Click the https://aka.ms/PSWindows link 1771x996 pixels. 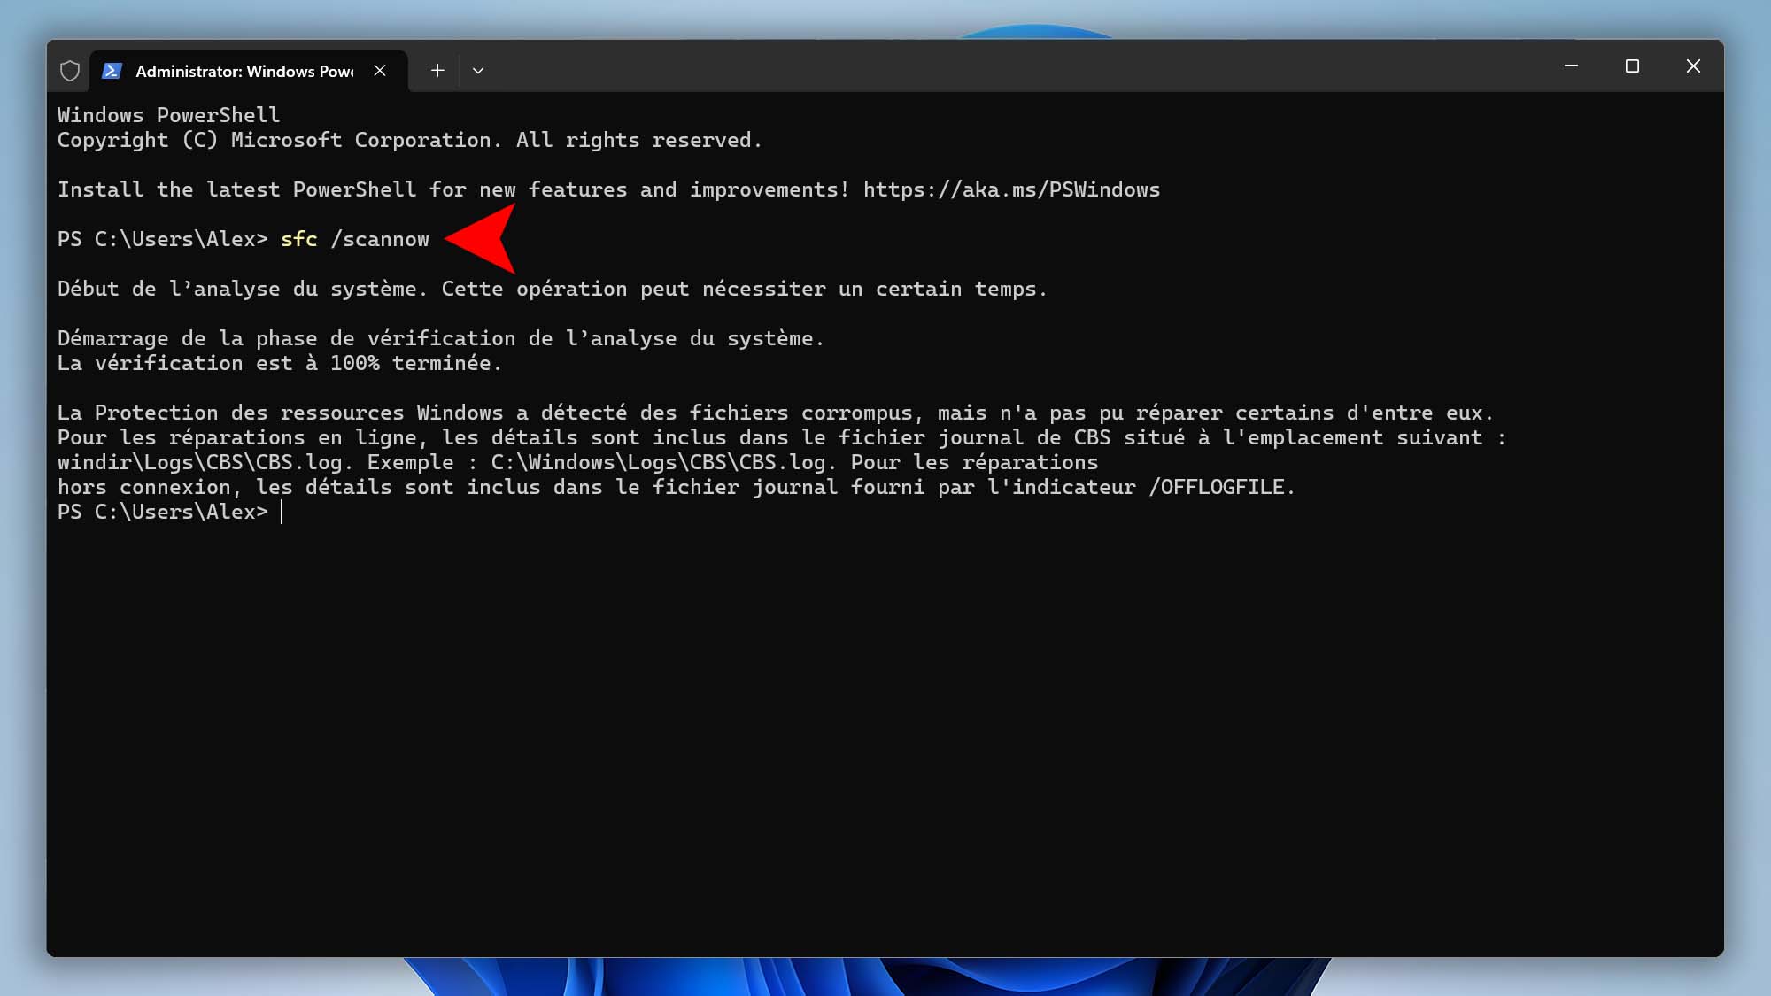click(x=1011, y=189)
